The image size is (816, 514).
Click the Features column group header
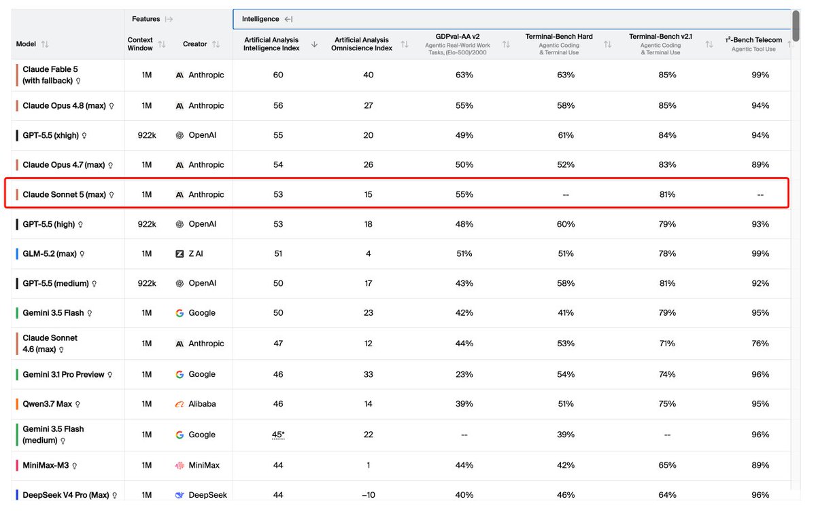pyautogui.click(x=146, y=19)
